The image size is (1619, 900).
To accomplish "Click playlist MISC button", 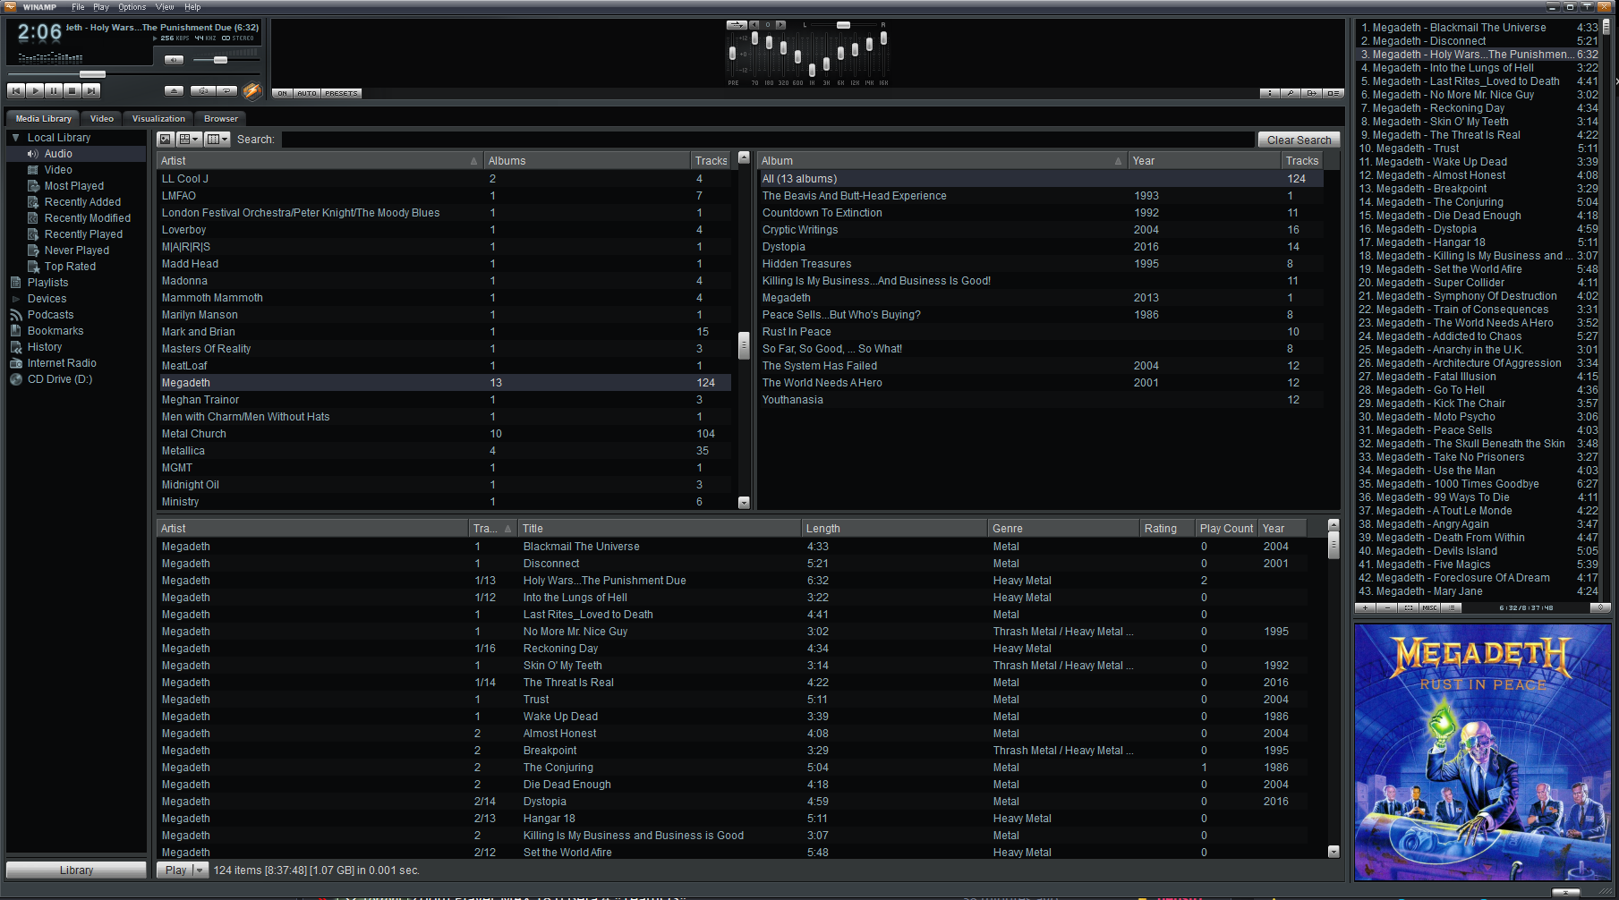I will [1430, 607].
